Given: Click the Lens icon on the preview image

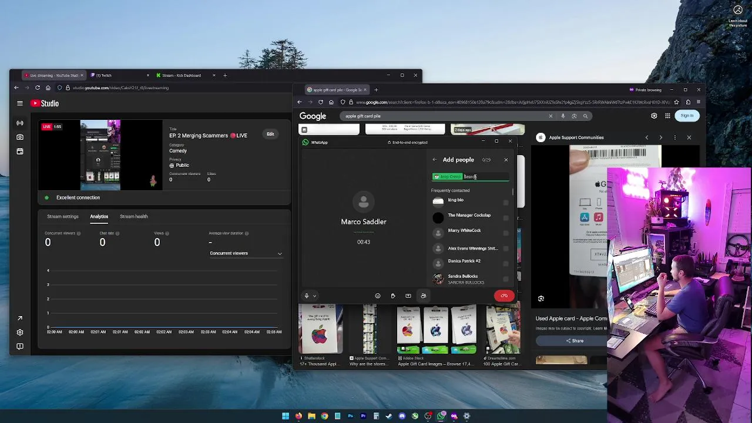Looking at the screenshot, I should click(541, 298).
